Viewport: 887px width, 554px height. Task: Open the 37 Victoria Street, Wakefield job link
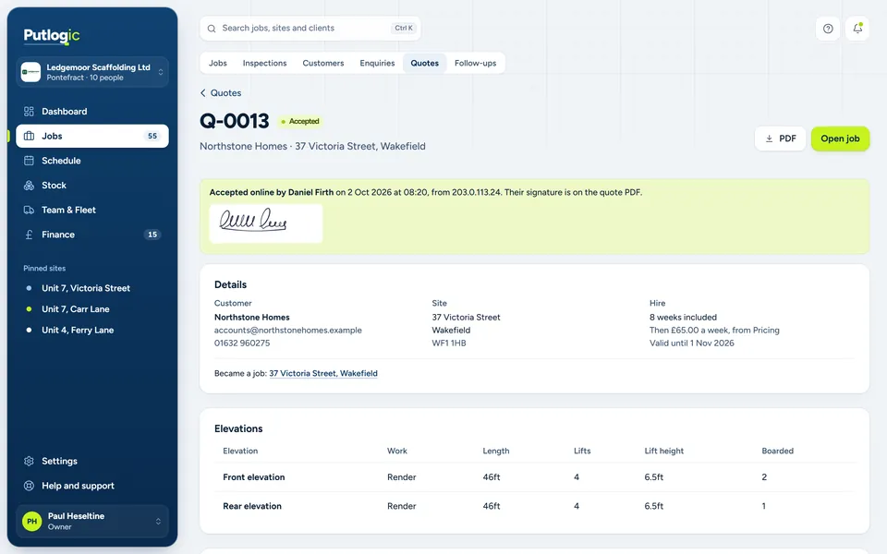323,373
